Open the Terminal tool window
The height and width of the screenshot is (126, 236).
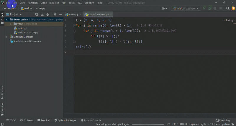tap(43, 120)
